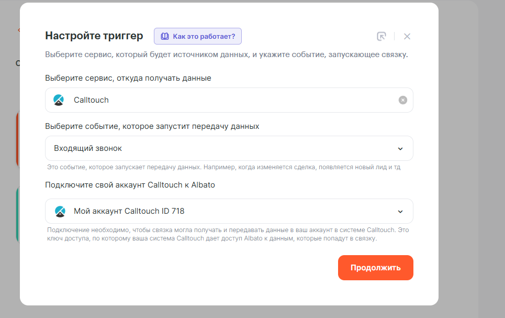
Task: Collapse the trigger dialog with the arrow icon
Action: [381, 36]
